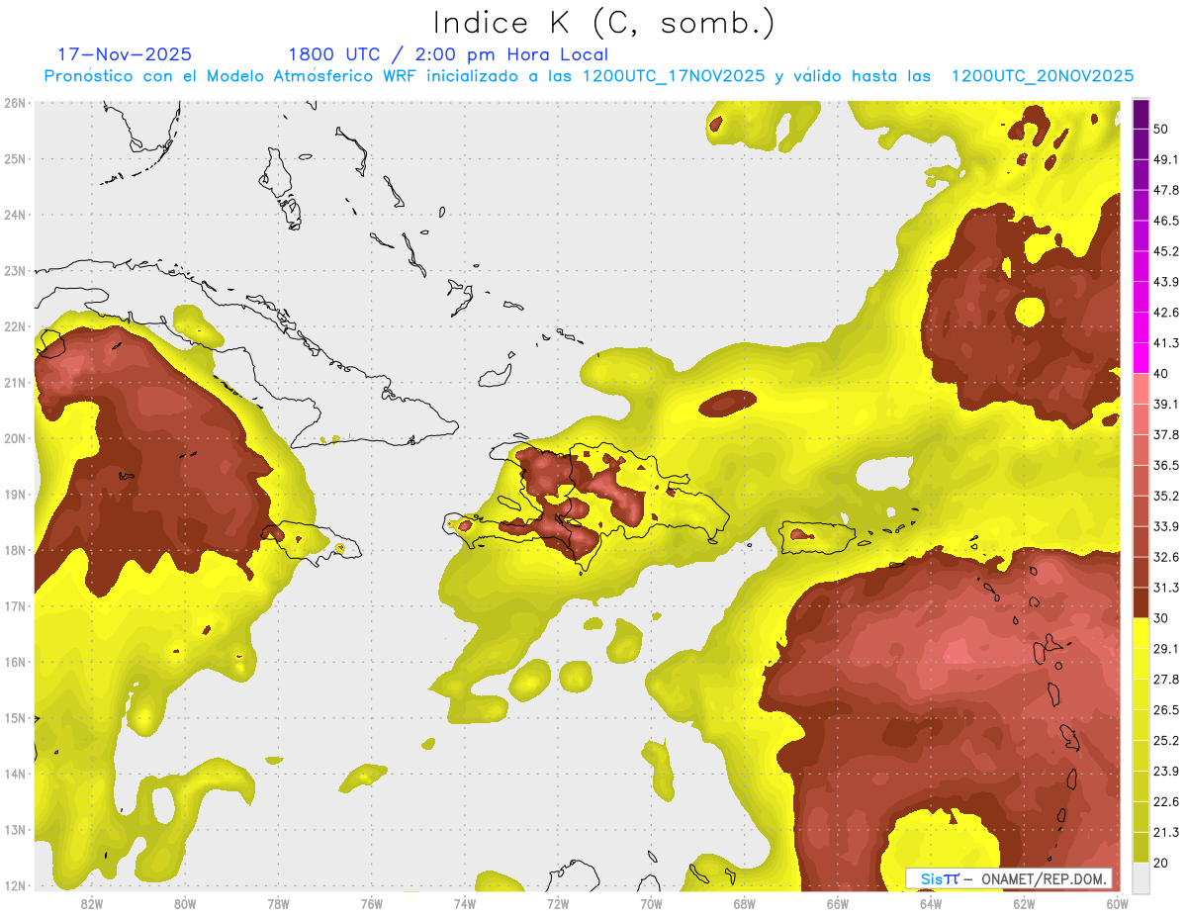Click the colorbar value "39.1"
1187x917 pixels.
pos(1165,404)
